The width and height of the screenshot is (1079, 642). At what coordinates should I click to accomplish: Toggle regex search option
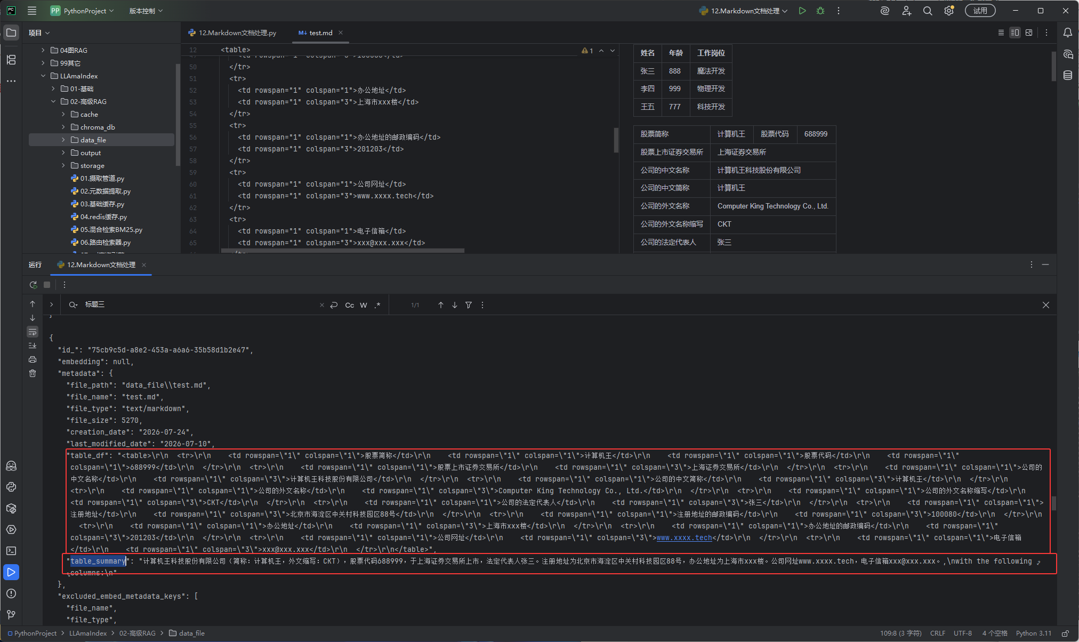377,305
